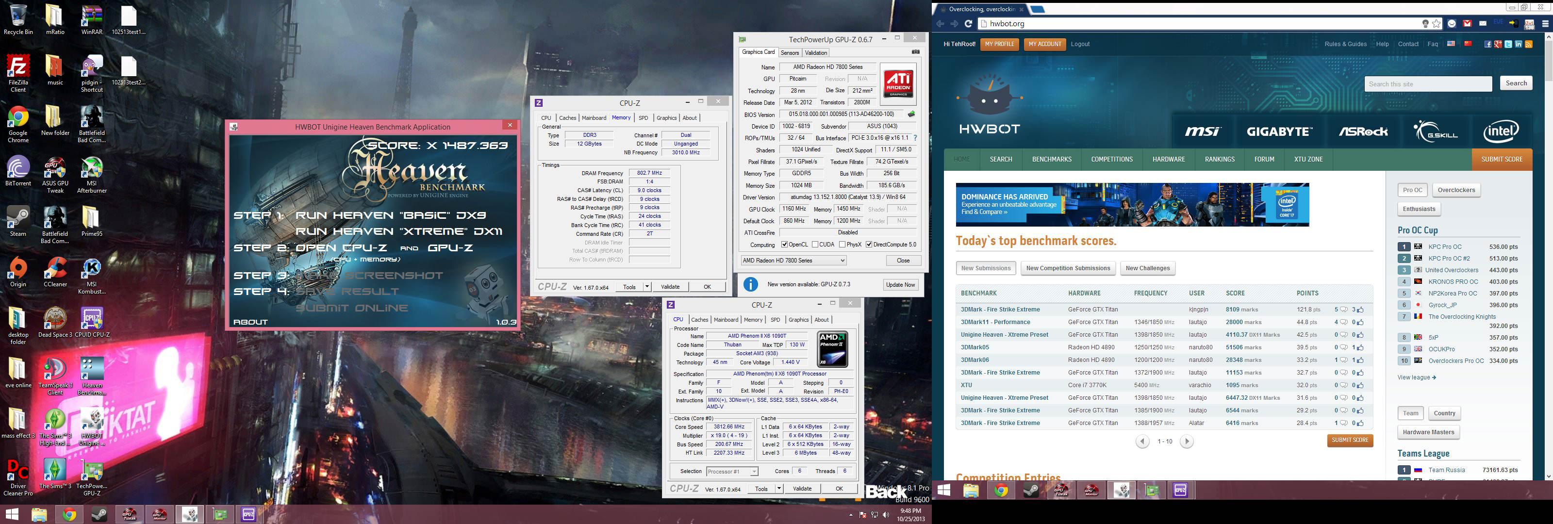Viewport: 1553px width, 524px height.
Task: Open the Sensors tab in GPU-Z
Action: click(x=790, y=52)
